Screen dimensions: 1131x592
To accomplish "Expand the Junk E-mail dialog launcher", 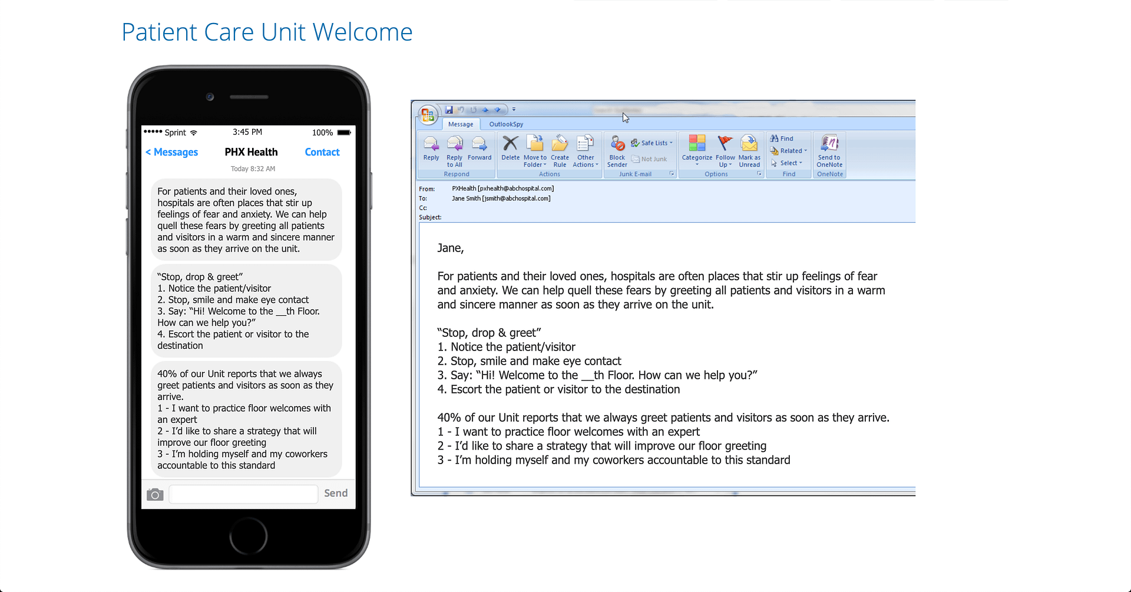I will (672, 174).
